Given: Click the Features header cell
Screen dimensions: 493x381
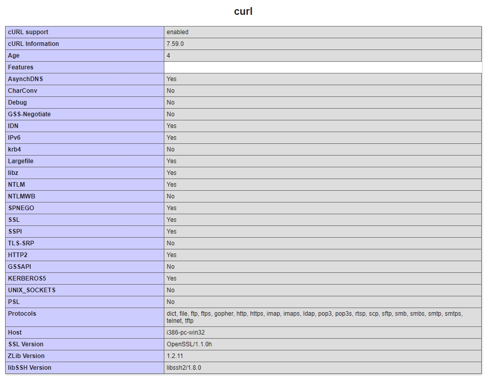Looking at the screenshot, I should 85,67.
